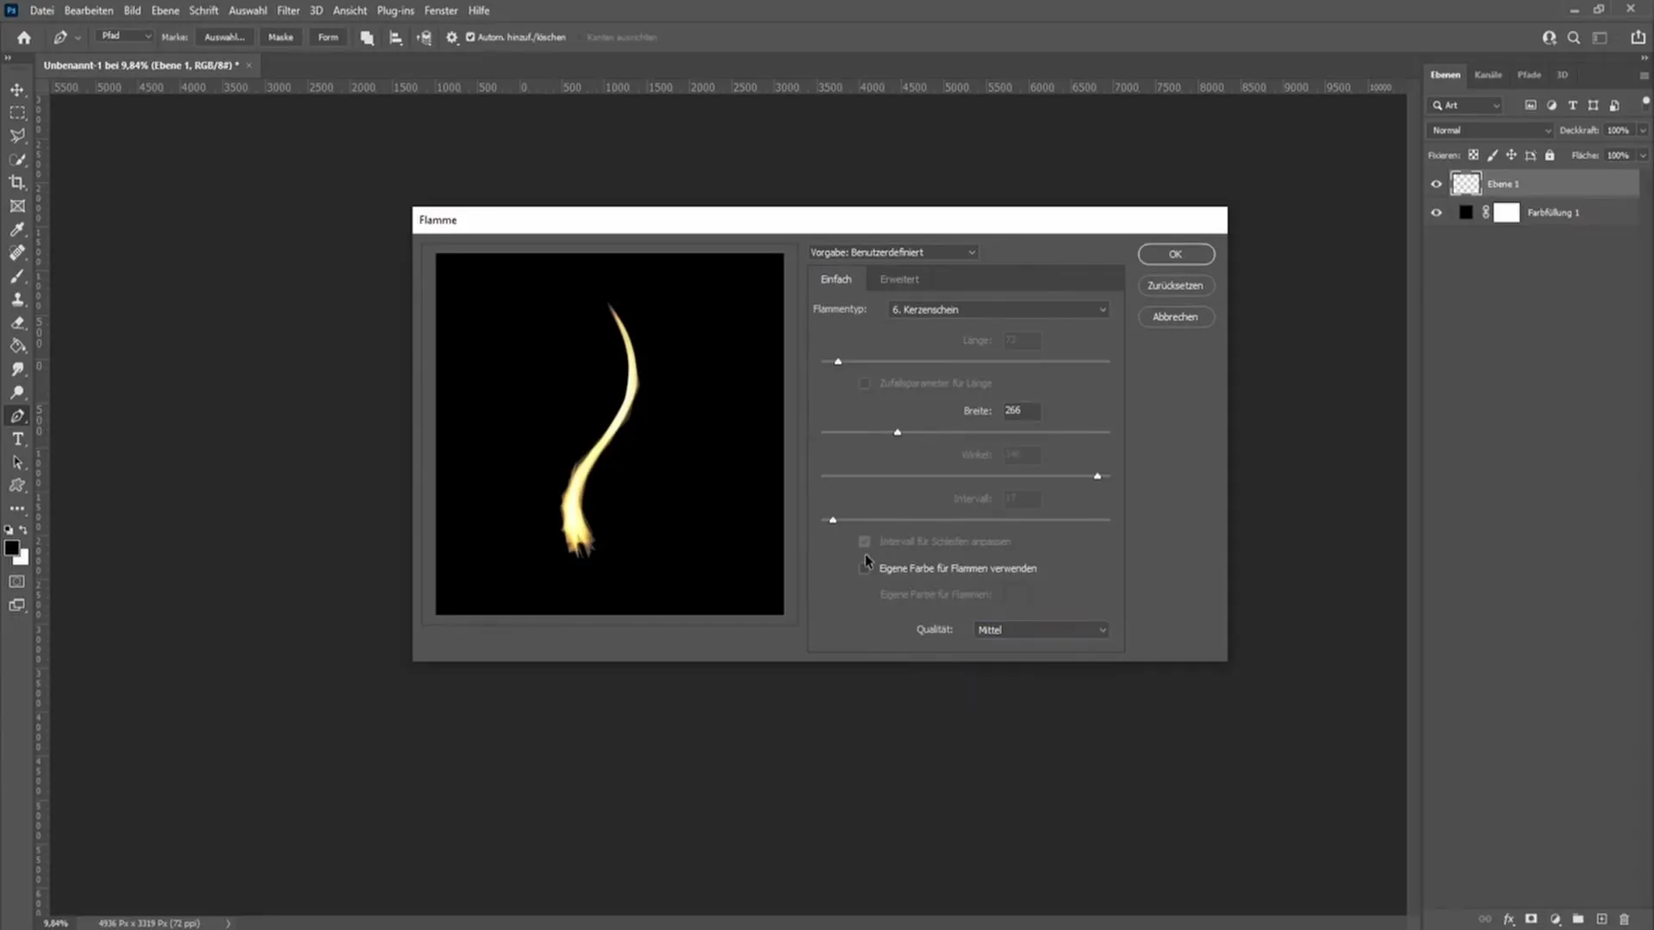Viewport: 1654px width, 930px height.
Task: Select the Clone Stamp tool
Action: pos(17,300)
